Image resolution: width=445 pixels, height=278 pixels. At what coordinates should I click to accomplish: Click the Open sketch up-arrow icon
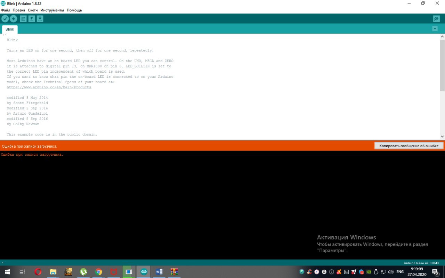pos(32,19)
